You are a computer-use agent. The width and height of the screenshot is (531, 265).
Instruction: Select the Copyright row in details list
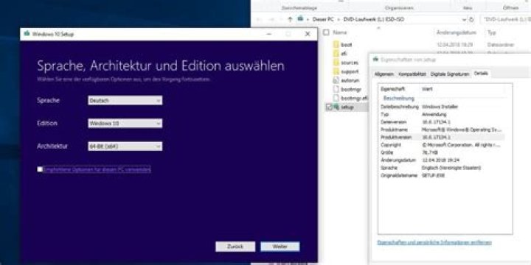point(442,145)
